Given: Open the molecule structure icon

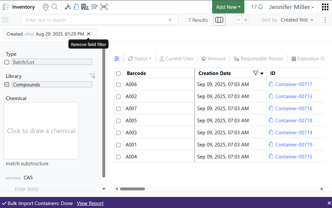Looking at the screenshot, I should (x=68, y=7).
